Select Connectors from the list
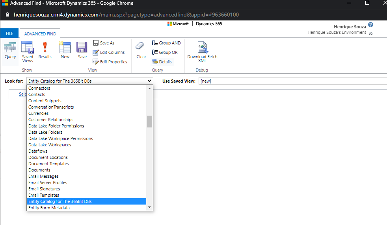387x225 pixels. 86,88
